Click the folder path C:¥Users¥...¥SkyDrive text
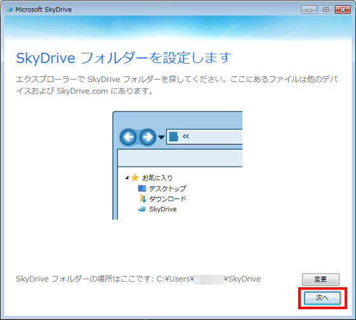This screenshot has width=356, height=320. 209,279
